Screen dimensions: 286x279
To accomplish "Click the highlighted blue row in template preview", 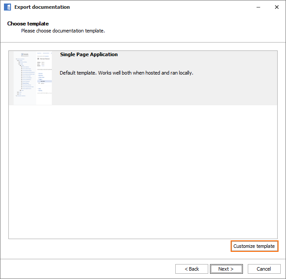I will [44, 81].
